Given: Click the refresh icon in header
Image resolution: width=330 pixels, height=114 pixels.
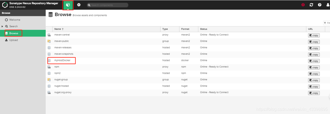Looking at the screenshot, I should coord(311,5).
